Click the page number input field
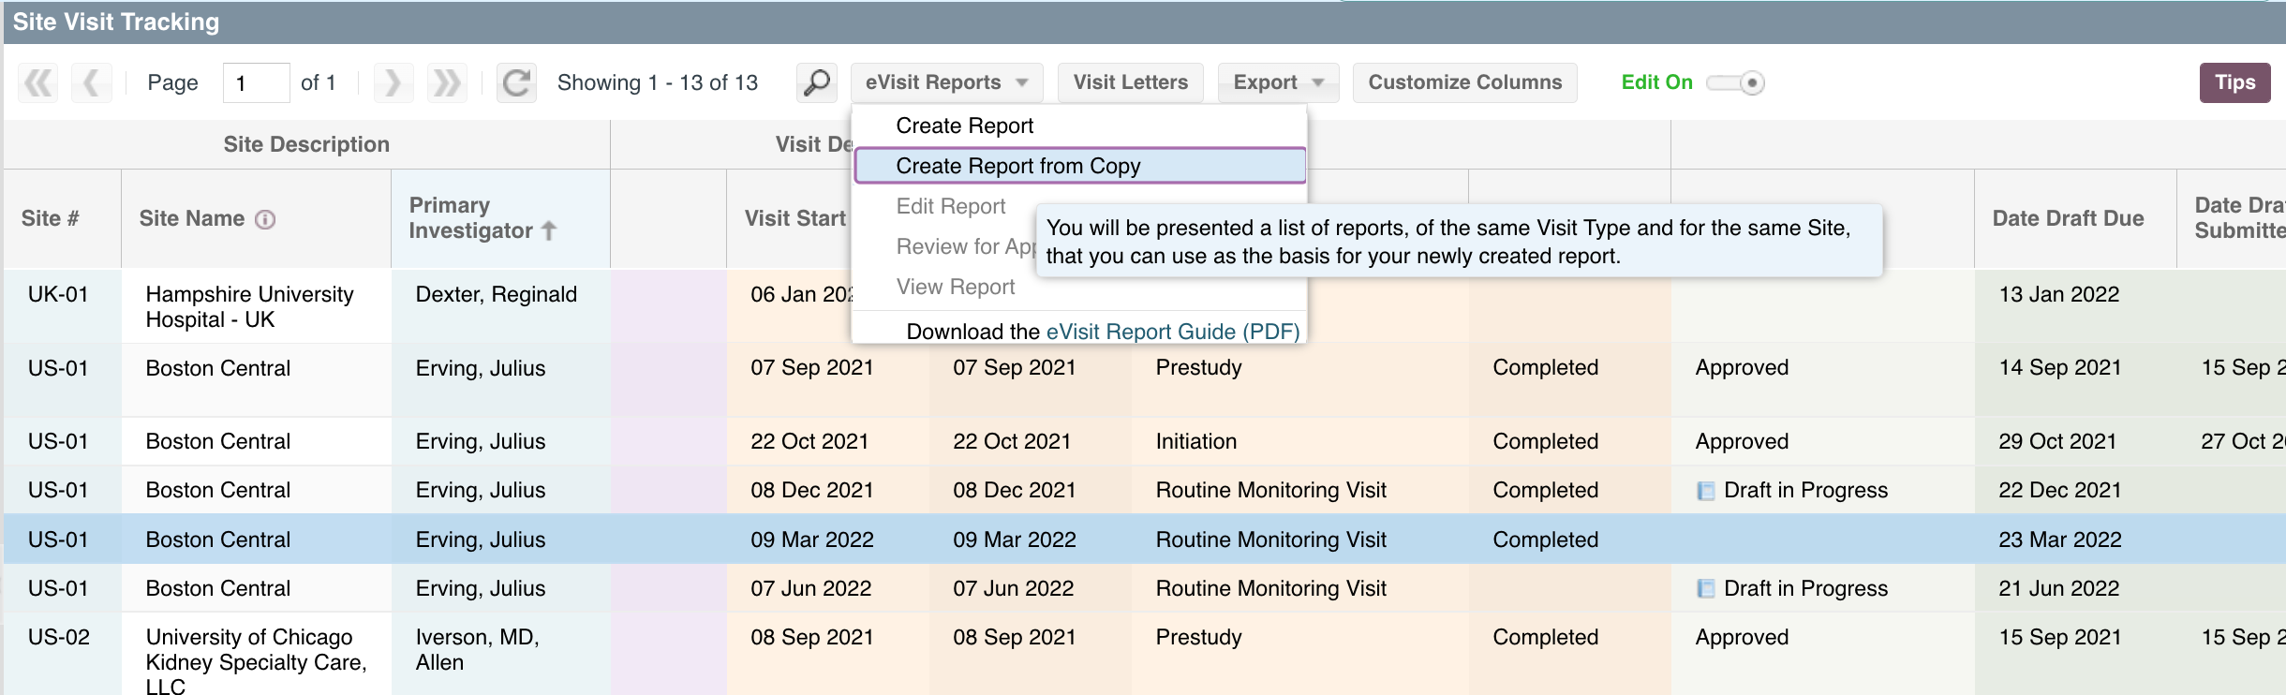The height and width of the screenshot is (695, 2286). point(256,83)
